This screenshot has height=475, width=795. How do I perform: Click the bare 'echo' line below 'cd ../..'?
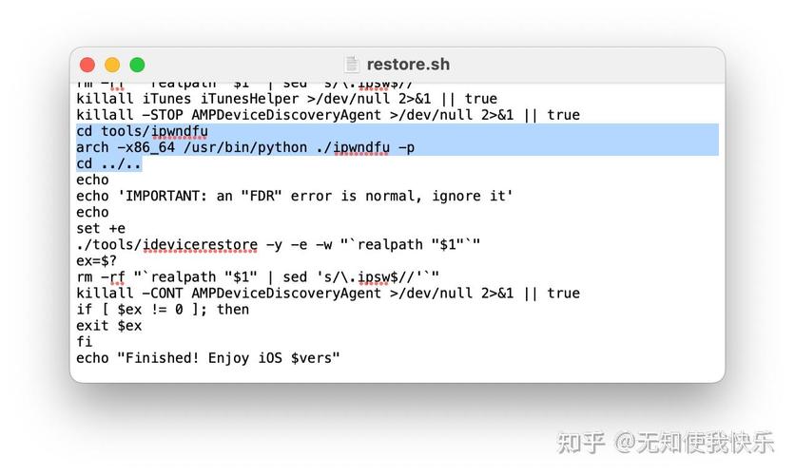point(92,180)
